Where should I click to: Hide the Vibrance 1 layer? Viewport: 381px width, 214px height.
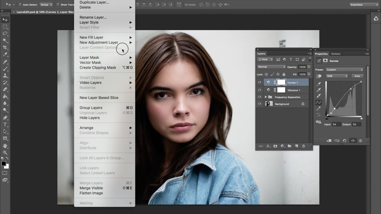click(x=259, y=90)
